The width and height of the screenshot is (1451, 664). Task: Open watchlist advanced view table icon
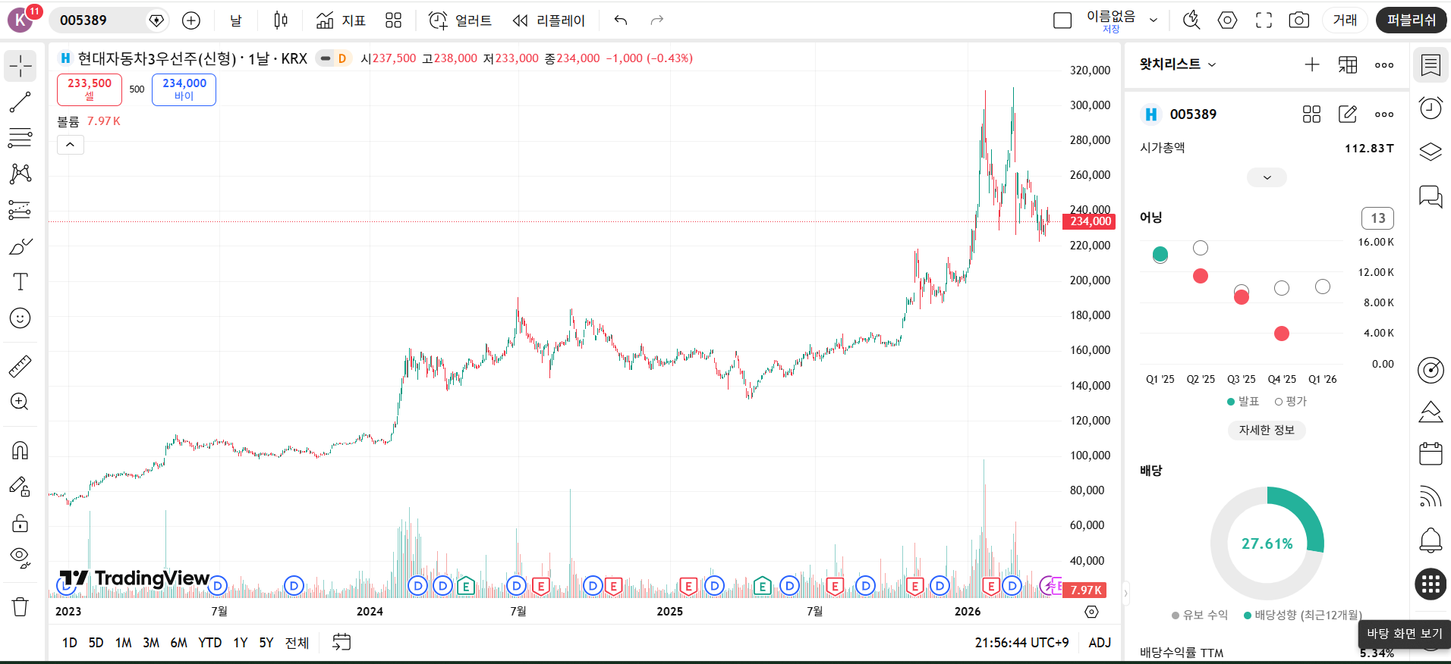(1348, 64)
